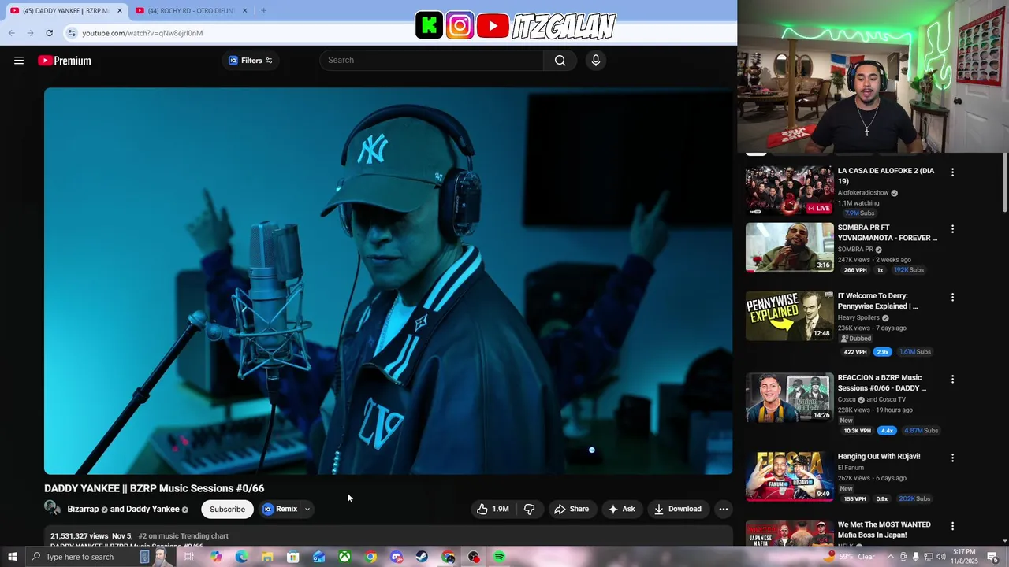Open Pennywise Explained video thumbnail
Image resolution: width=1009 pixels, height=567 pixels.
point(789,316)
